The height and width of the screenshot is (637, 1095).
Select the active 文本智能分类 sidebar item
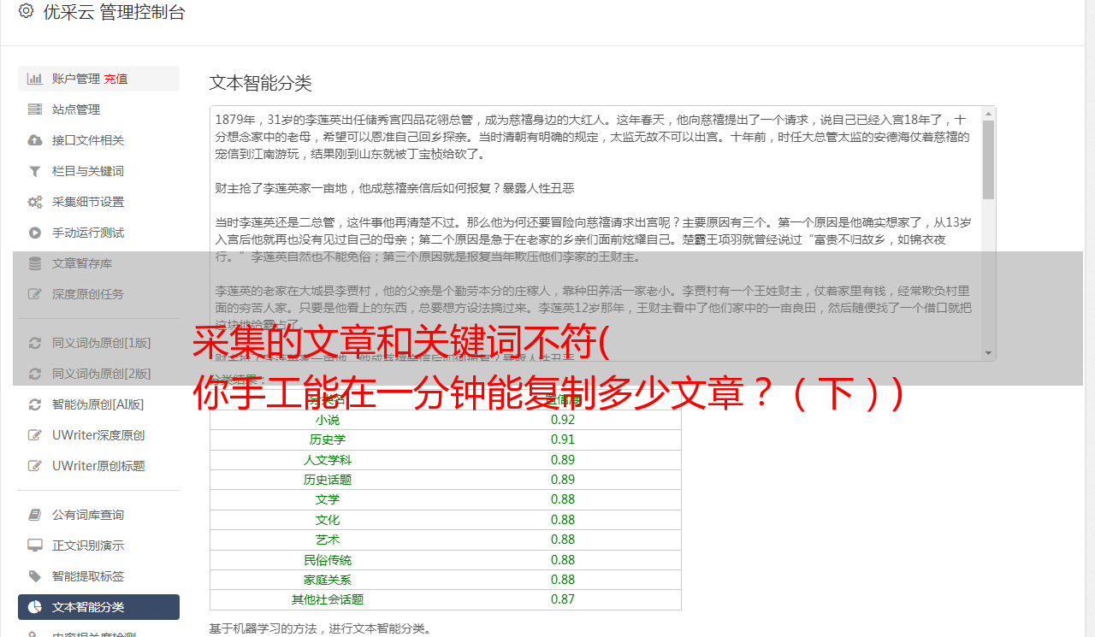[x=98, y=607]
